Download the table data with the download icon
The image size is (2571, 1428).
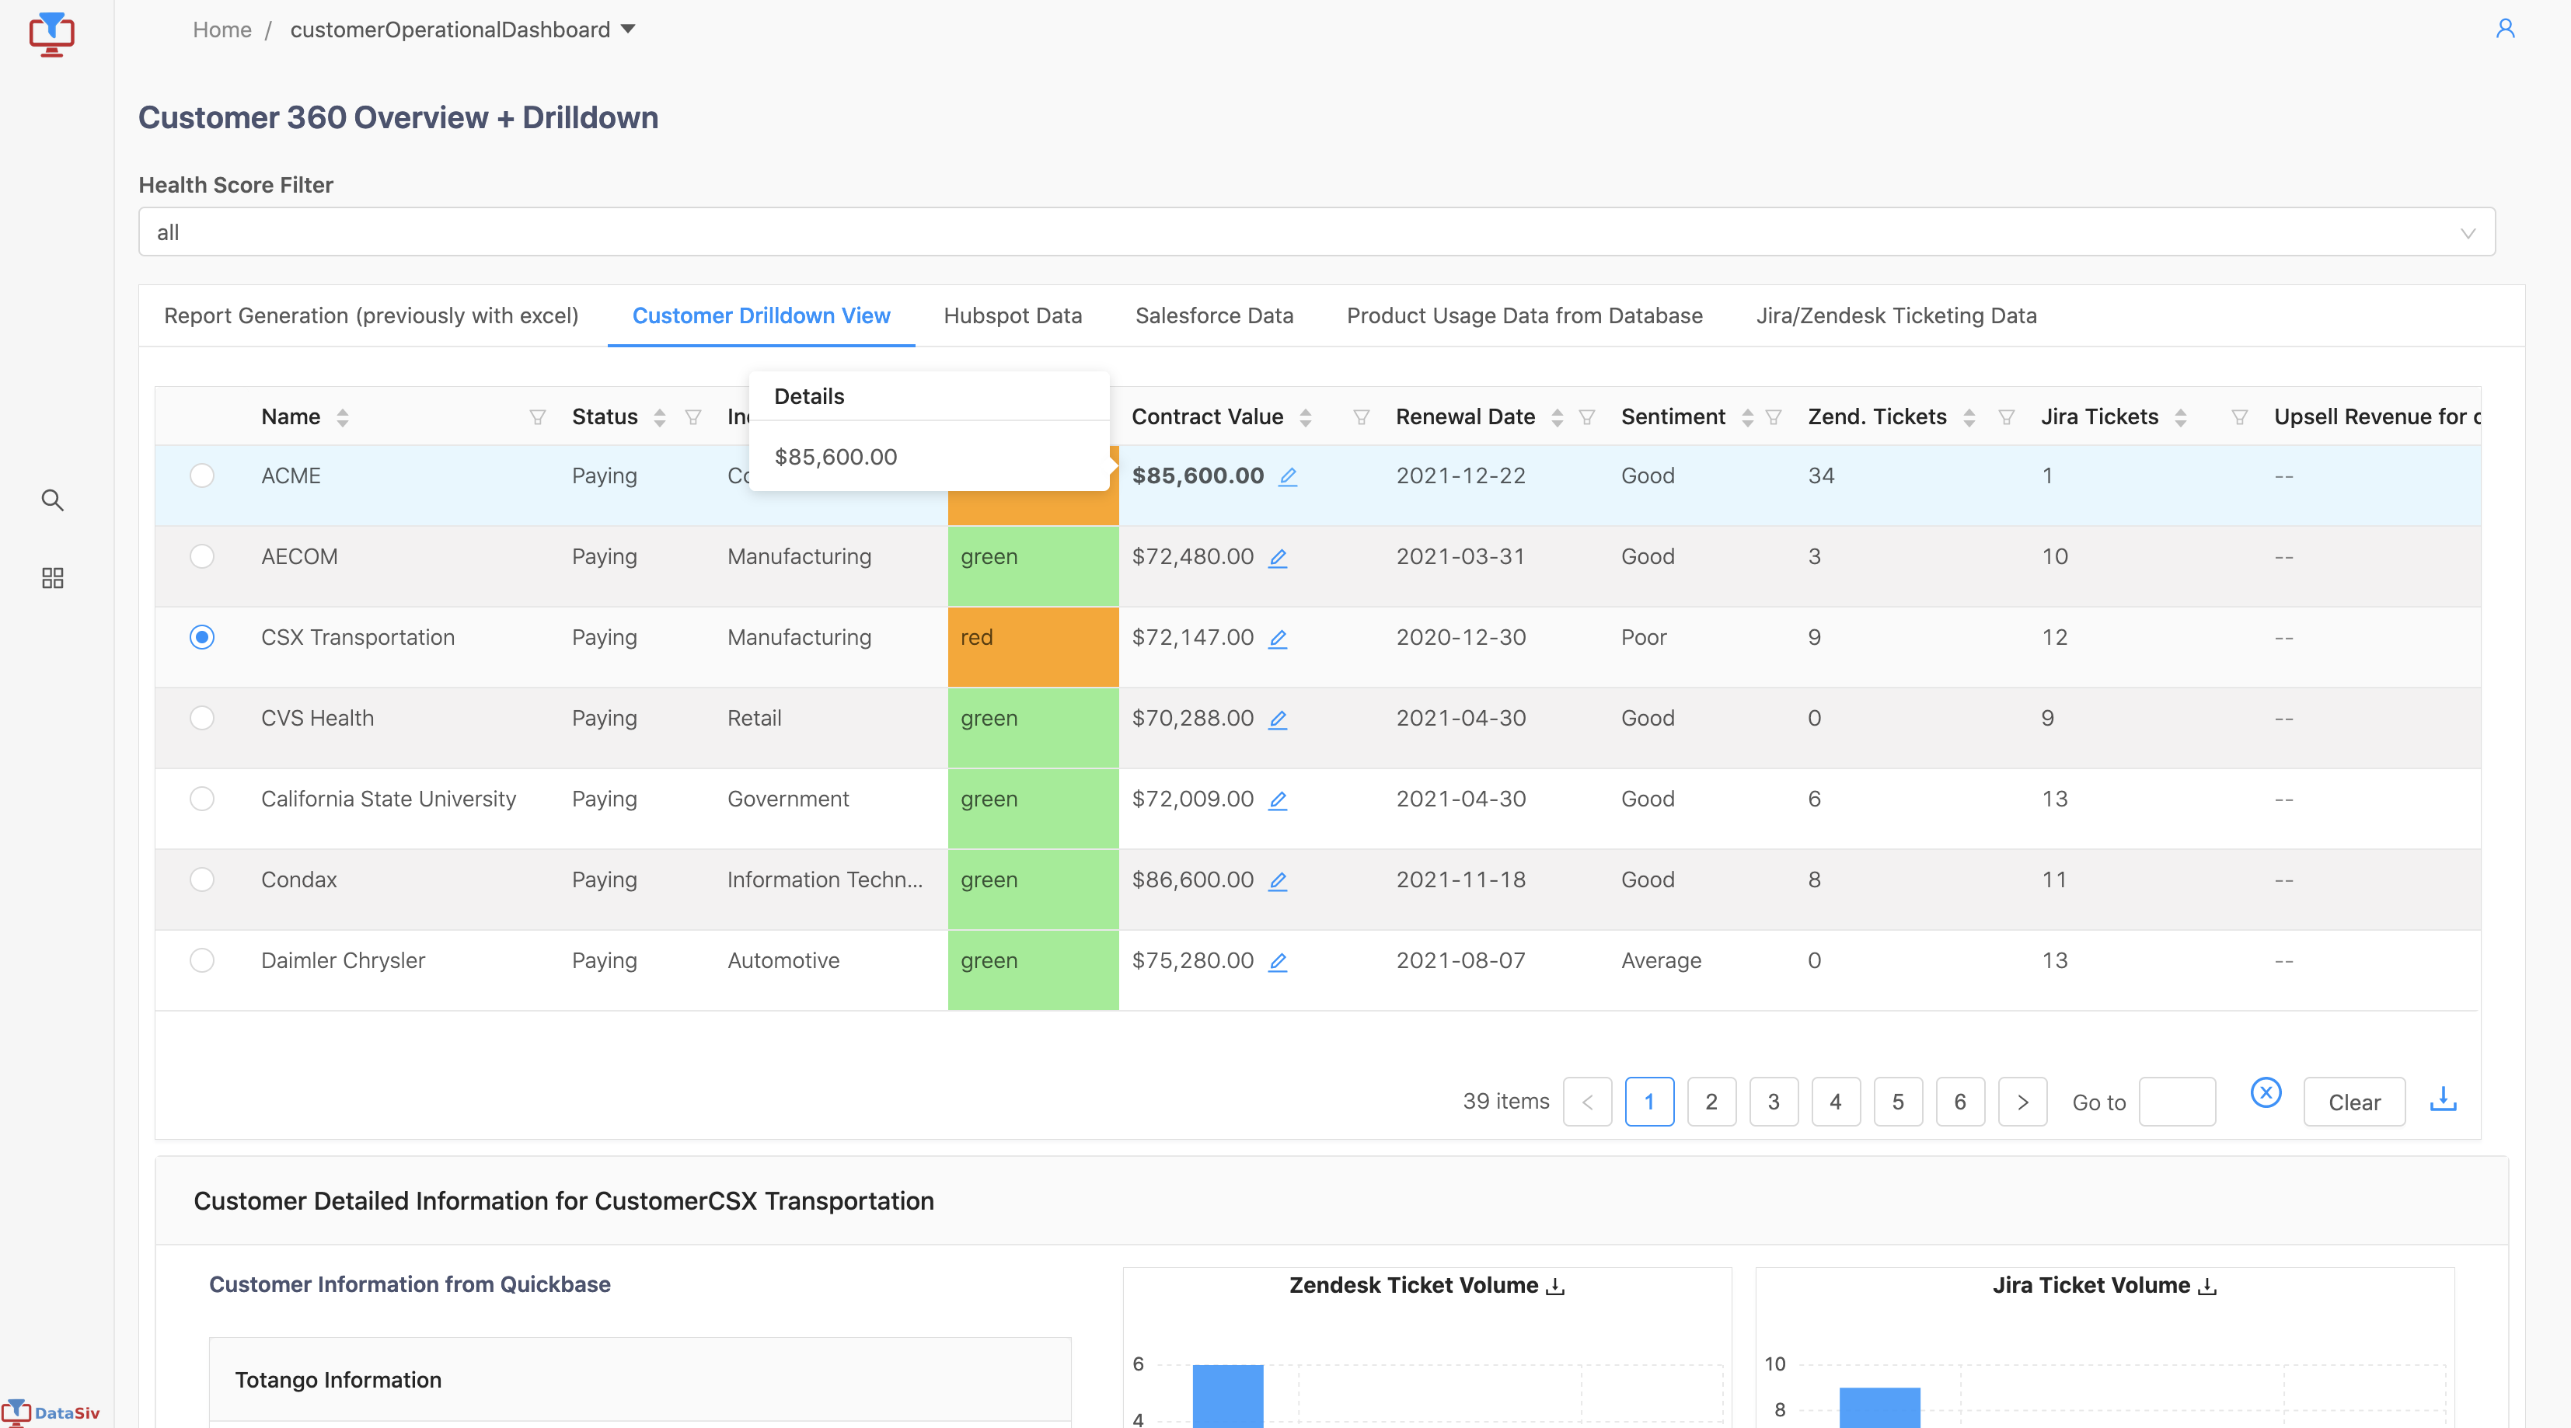coord(2444,1099)
